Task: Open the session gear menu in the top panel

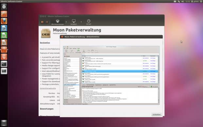Action: [201, 1]
